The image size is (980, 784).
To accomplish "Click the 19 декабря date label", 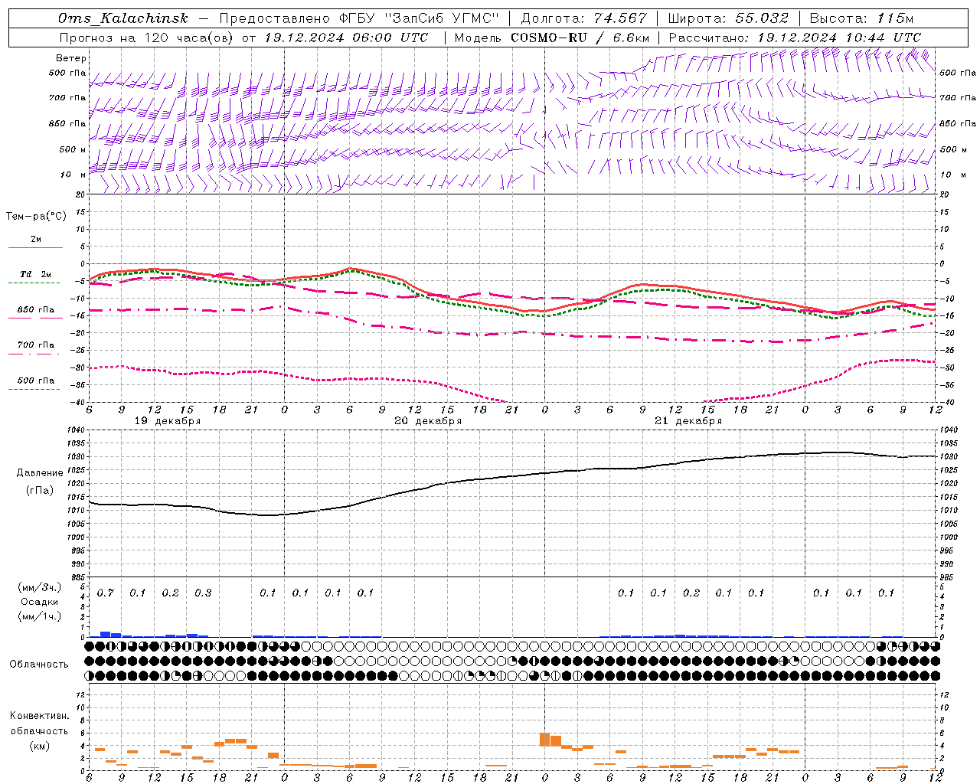I will coord(168,421).
